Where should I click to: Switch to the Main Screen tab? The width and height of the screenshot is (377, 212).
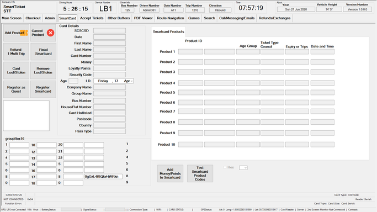coord(12,18)
